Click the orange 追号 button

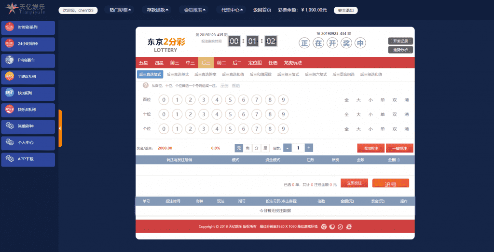tap(390, 184)
